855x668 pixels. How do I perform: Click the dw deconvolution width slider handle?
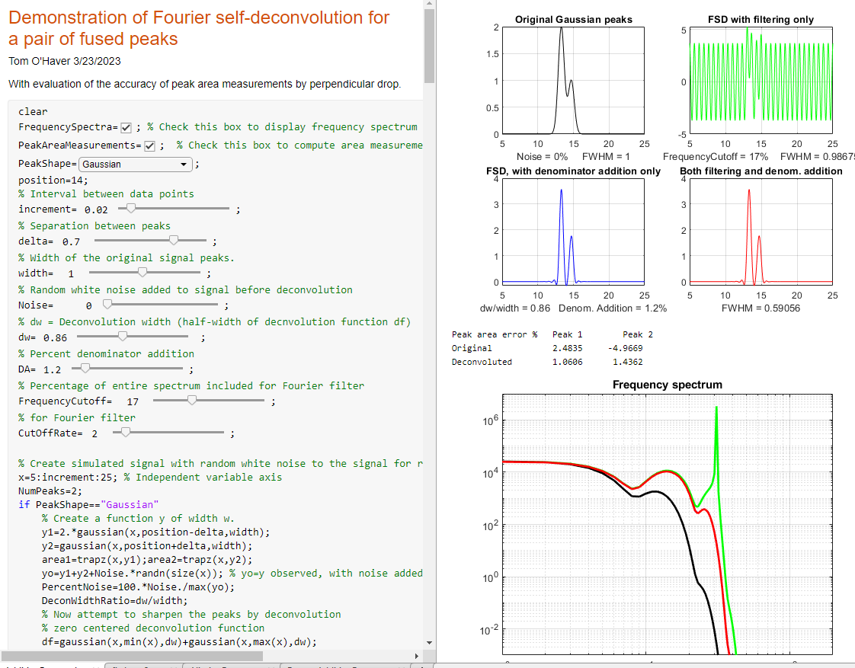[x=122, y=336]
